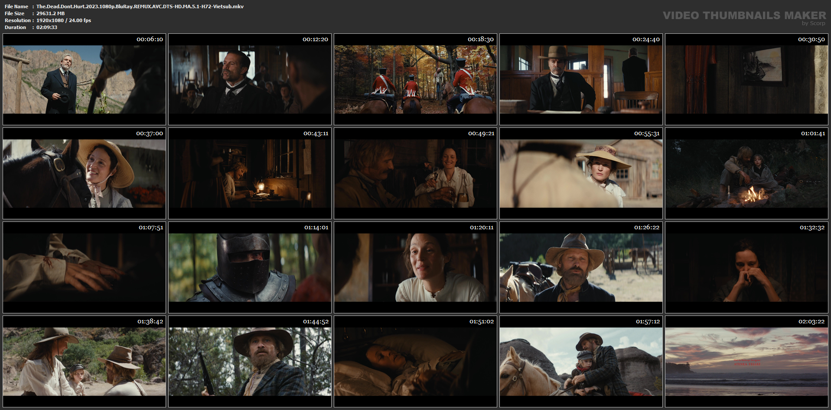Select the 00:55:31 timestamp label

point(647,133)
